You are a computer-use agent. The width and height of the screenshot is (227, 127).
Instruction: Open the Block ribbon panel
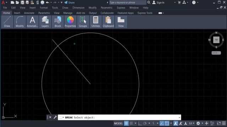[57, 22]
